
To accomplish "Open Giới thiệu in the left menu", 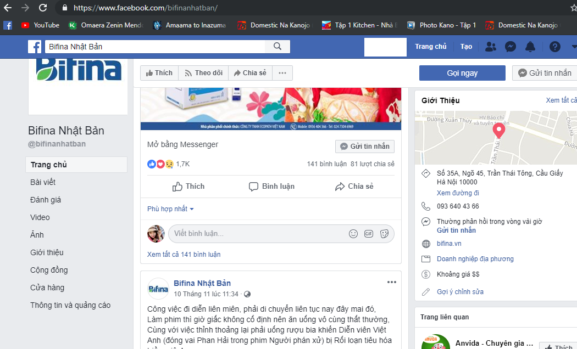I will coord(47,252).
